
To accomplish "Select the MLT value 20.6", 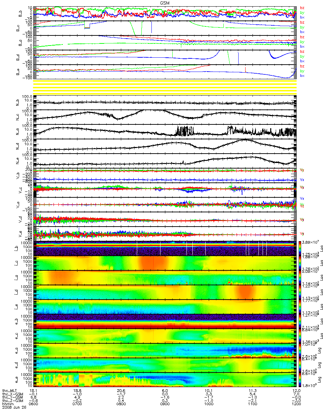I will [121, 390].
